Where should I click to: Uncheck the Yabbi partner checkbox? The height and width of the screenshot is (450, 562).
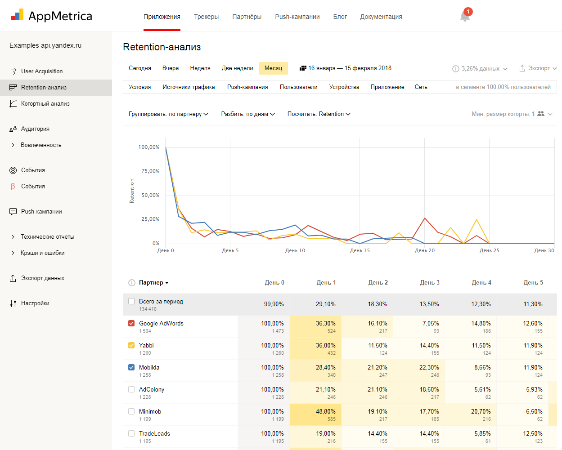pyautogui.click(x=131, y=345)
